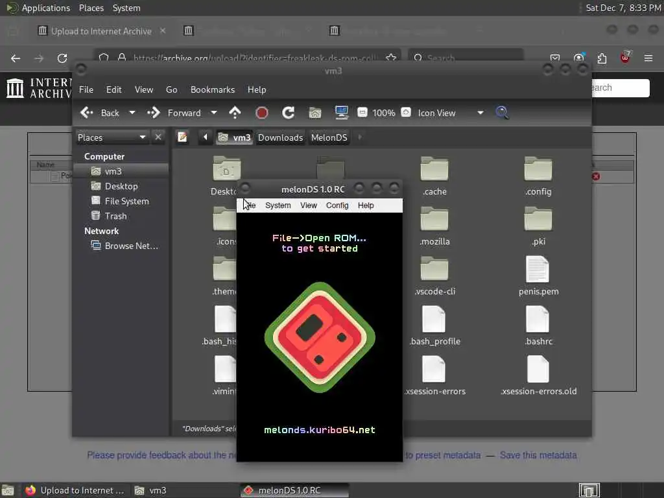Open the Go menu in file manager
Image resolution: width=664 pixels, height=498 pixels.
[x=171, y=89]
